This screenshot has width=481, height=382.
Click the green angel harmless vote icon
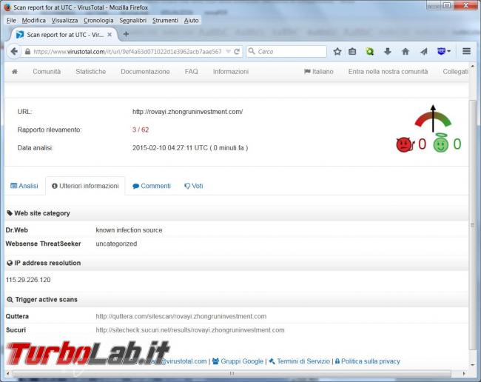click(x=441, y=144)
